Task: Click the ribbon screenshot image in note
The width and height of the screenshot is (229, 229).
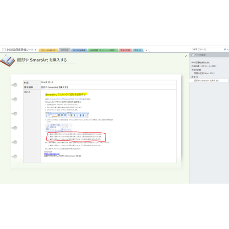Action: coord(67,114)
